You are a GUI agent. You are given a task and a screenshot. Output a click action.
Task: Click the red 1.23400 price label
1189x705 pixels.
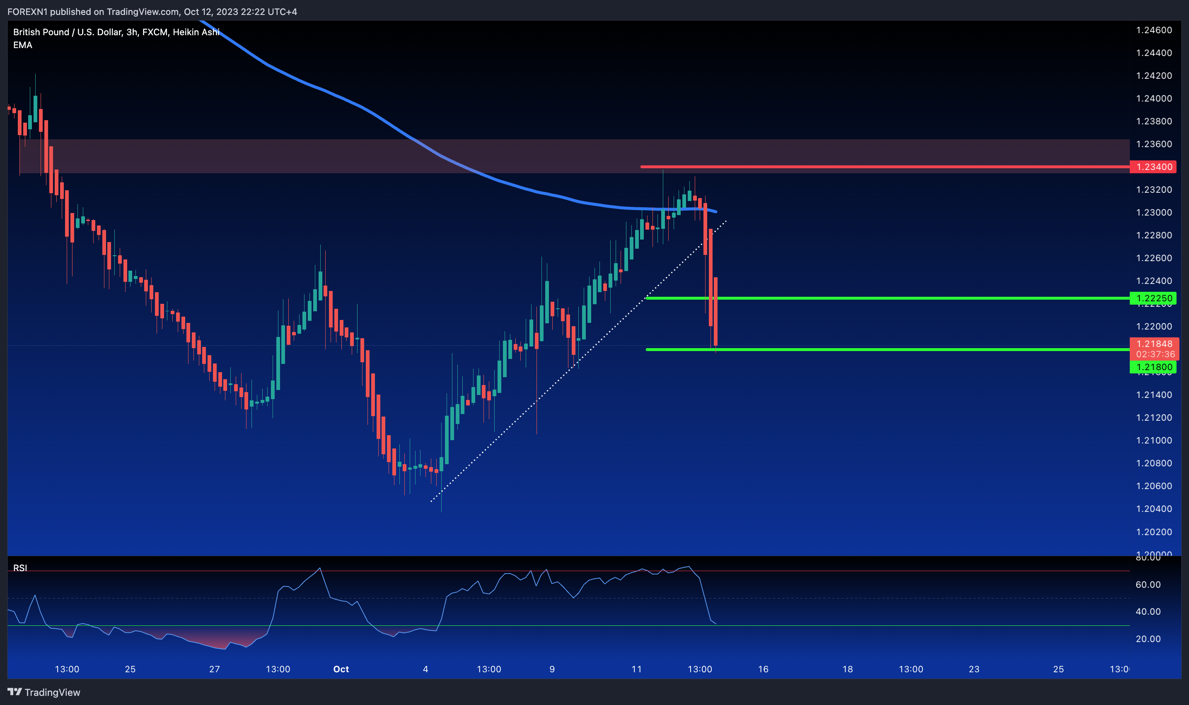pos(1153,167)
